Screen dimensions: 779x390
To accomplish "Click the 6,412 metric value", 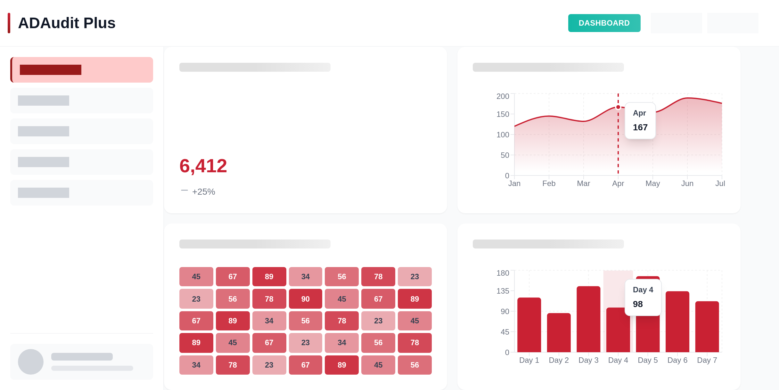I will [203, 166].
